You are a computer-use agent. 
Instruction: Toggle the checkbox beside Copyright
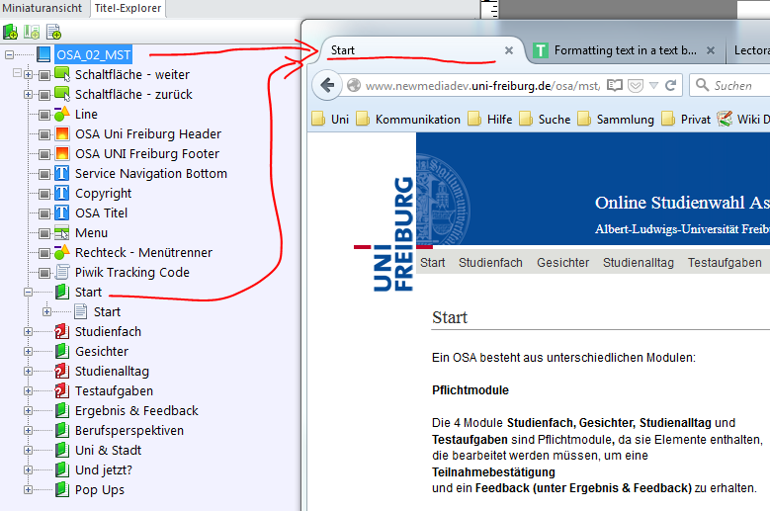44,194
